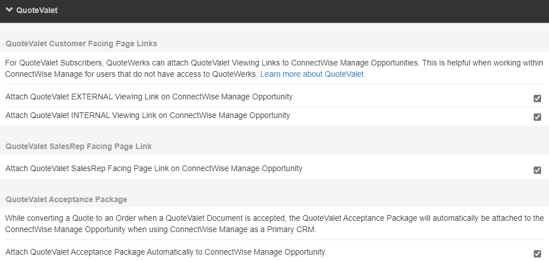Disable the EXTERNAL Viewing Link checkbox
549x262 pixels.
pos(537,98)
